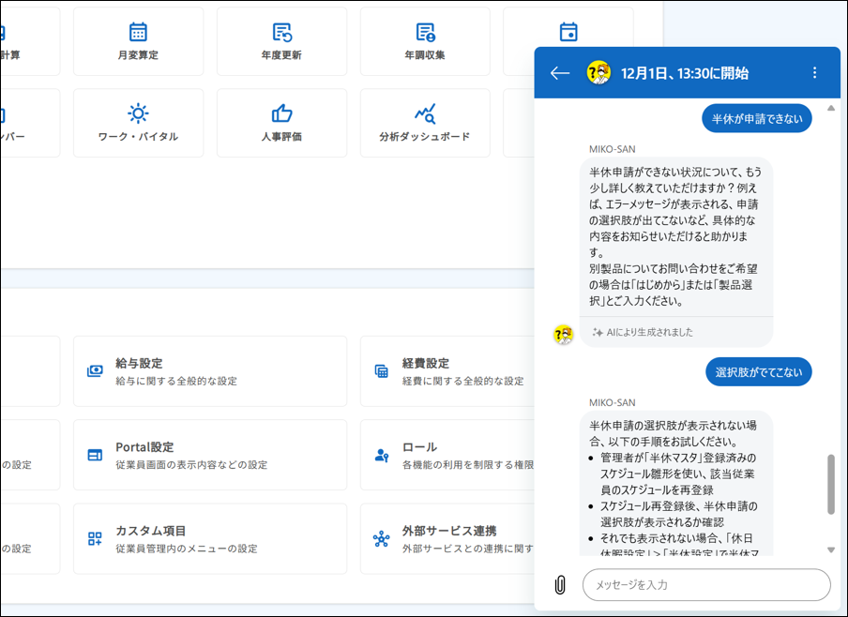Open the ロール permissions setting

point(447,455)
